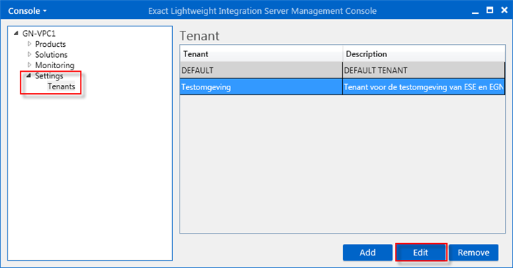The width and height of the screenshot is (513, 268).
Task: Select Tenants under Settings
Action: tap(61, 86)
